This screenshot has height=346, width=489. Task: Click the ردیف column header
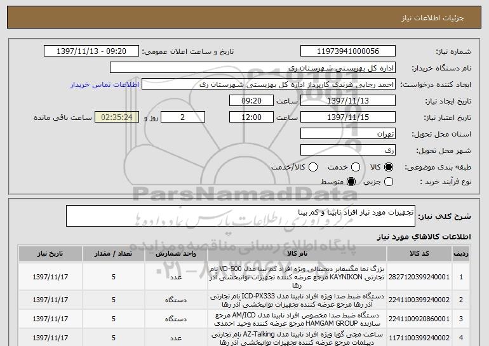[x=461, y=254]
